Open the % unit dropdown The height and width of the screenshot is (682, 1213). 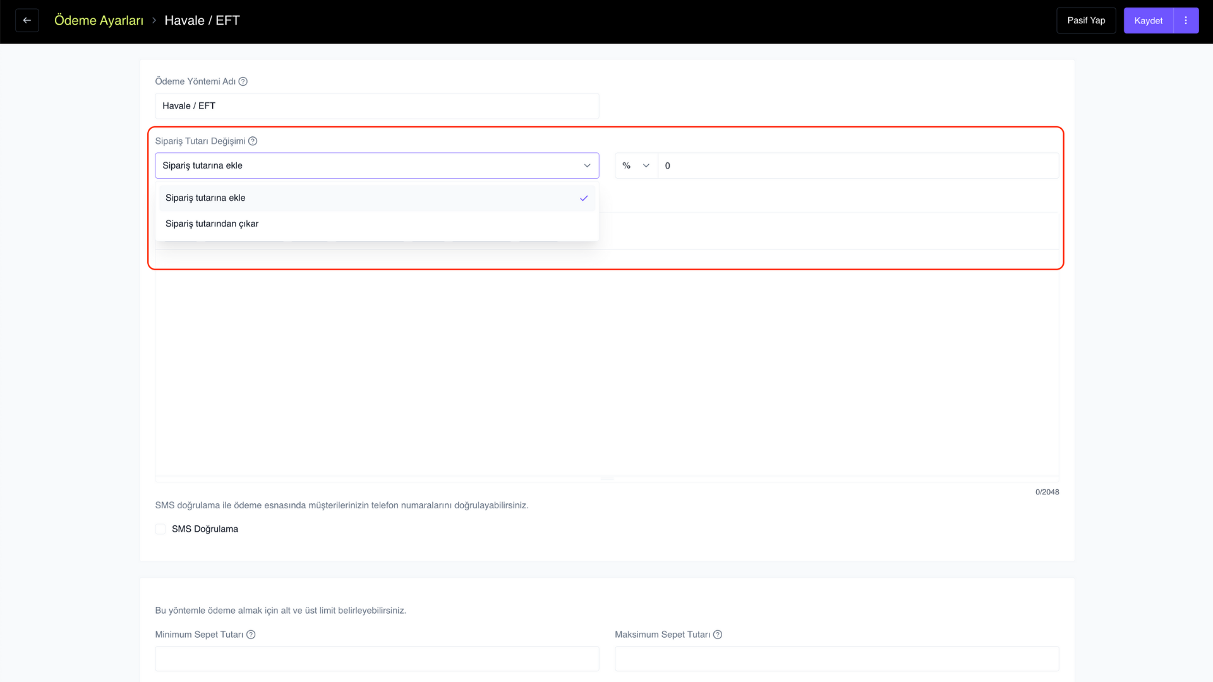636,165
